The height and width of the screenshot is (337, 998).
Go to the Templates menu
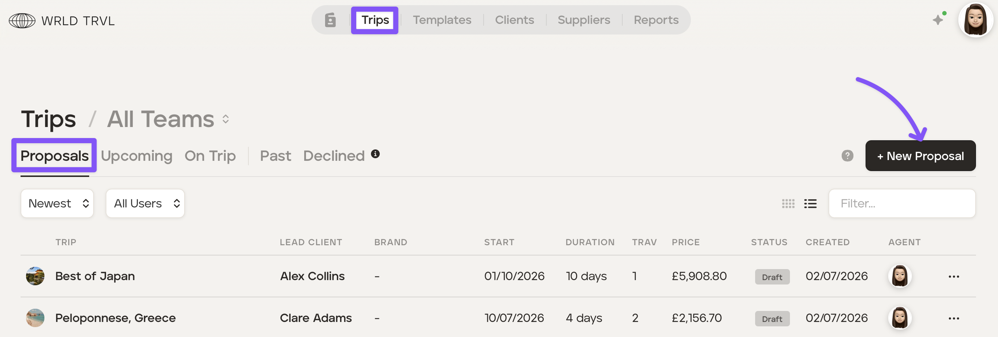[442, 20]
